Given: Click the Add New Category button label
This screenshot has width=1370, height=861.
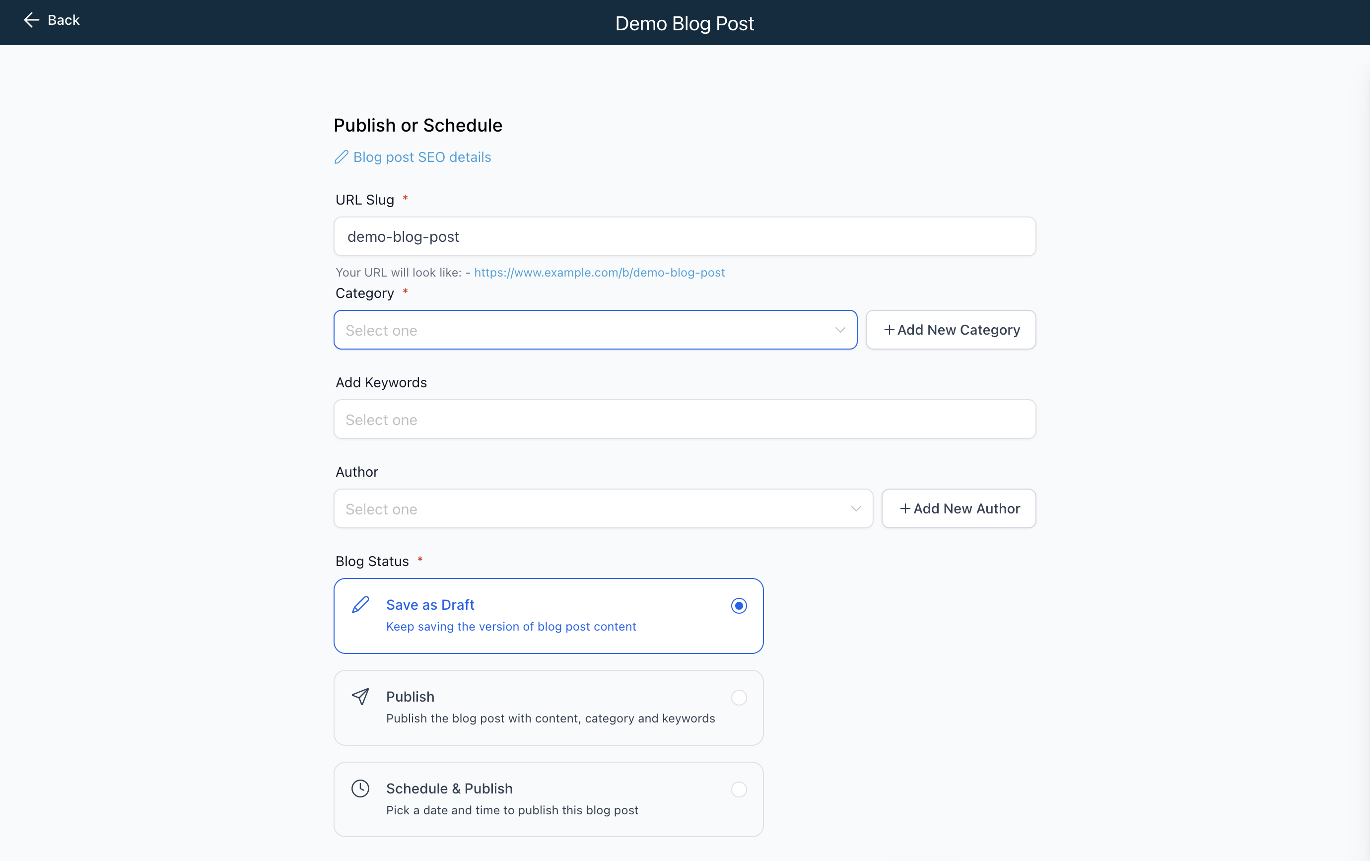Looking at the screenshot, I should click(x=959, y=330).
